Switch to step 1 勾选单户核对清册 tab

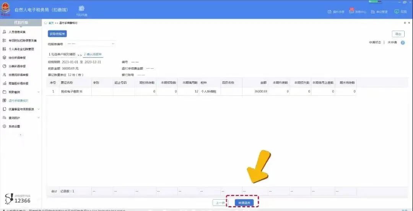[62, 54]
